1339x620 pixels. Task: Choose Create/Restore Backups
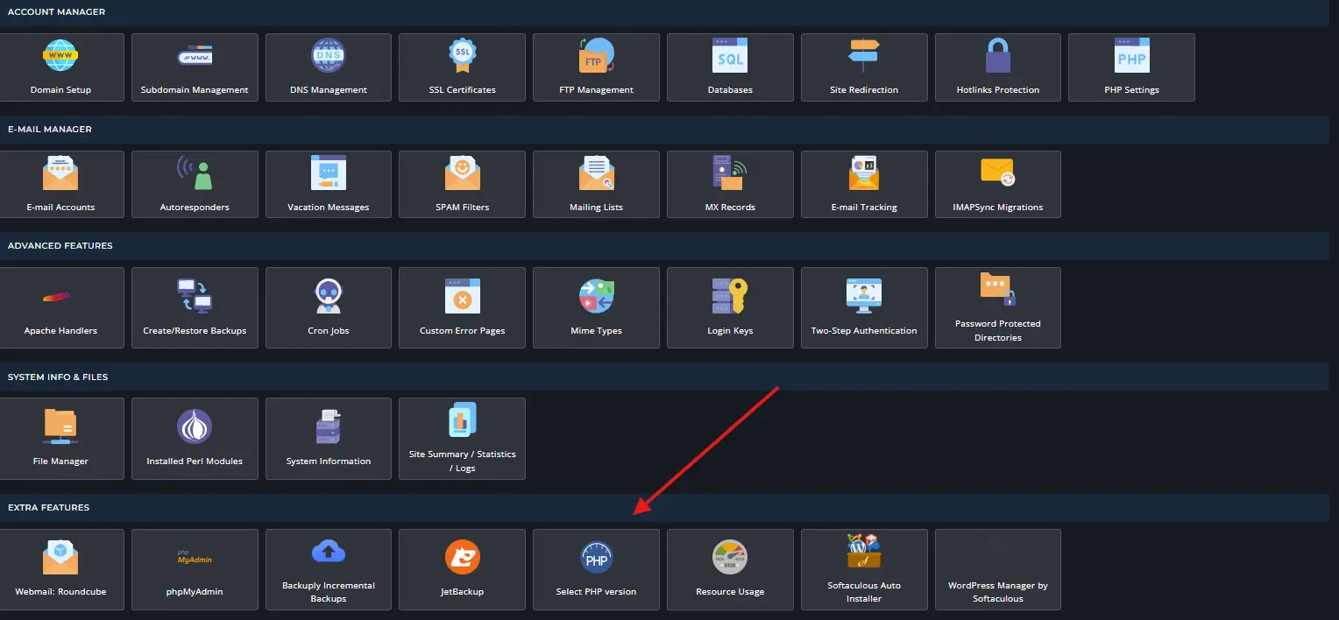pos(195,308)
